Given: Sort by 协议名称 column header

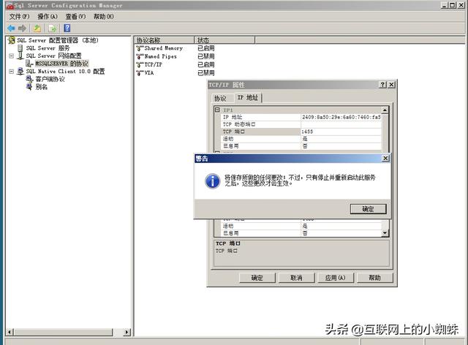Looking at the screenshot, I should pos(165,40).
